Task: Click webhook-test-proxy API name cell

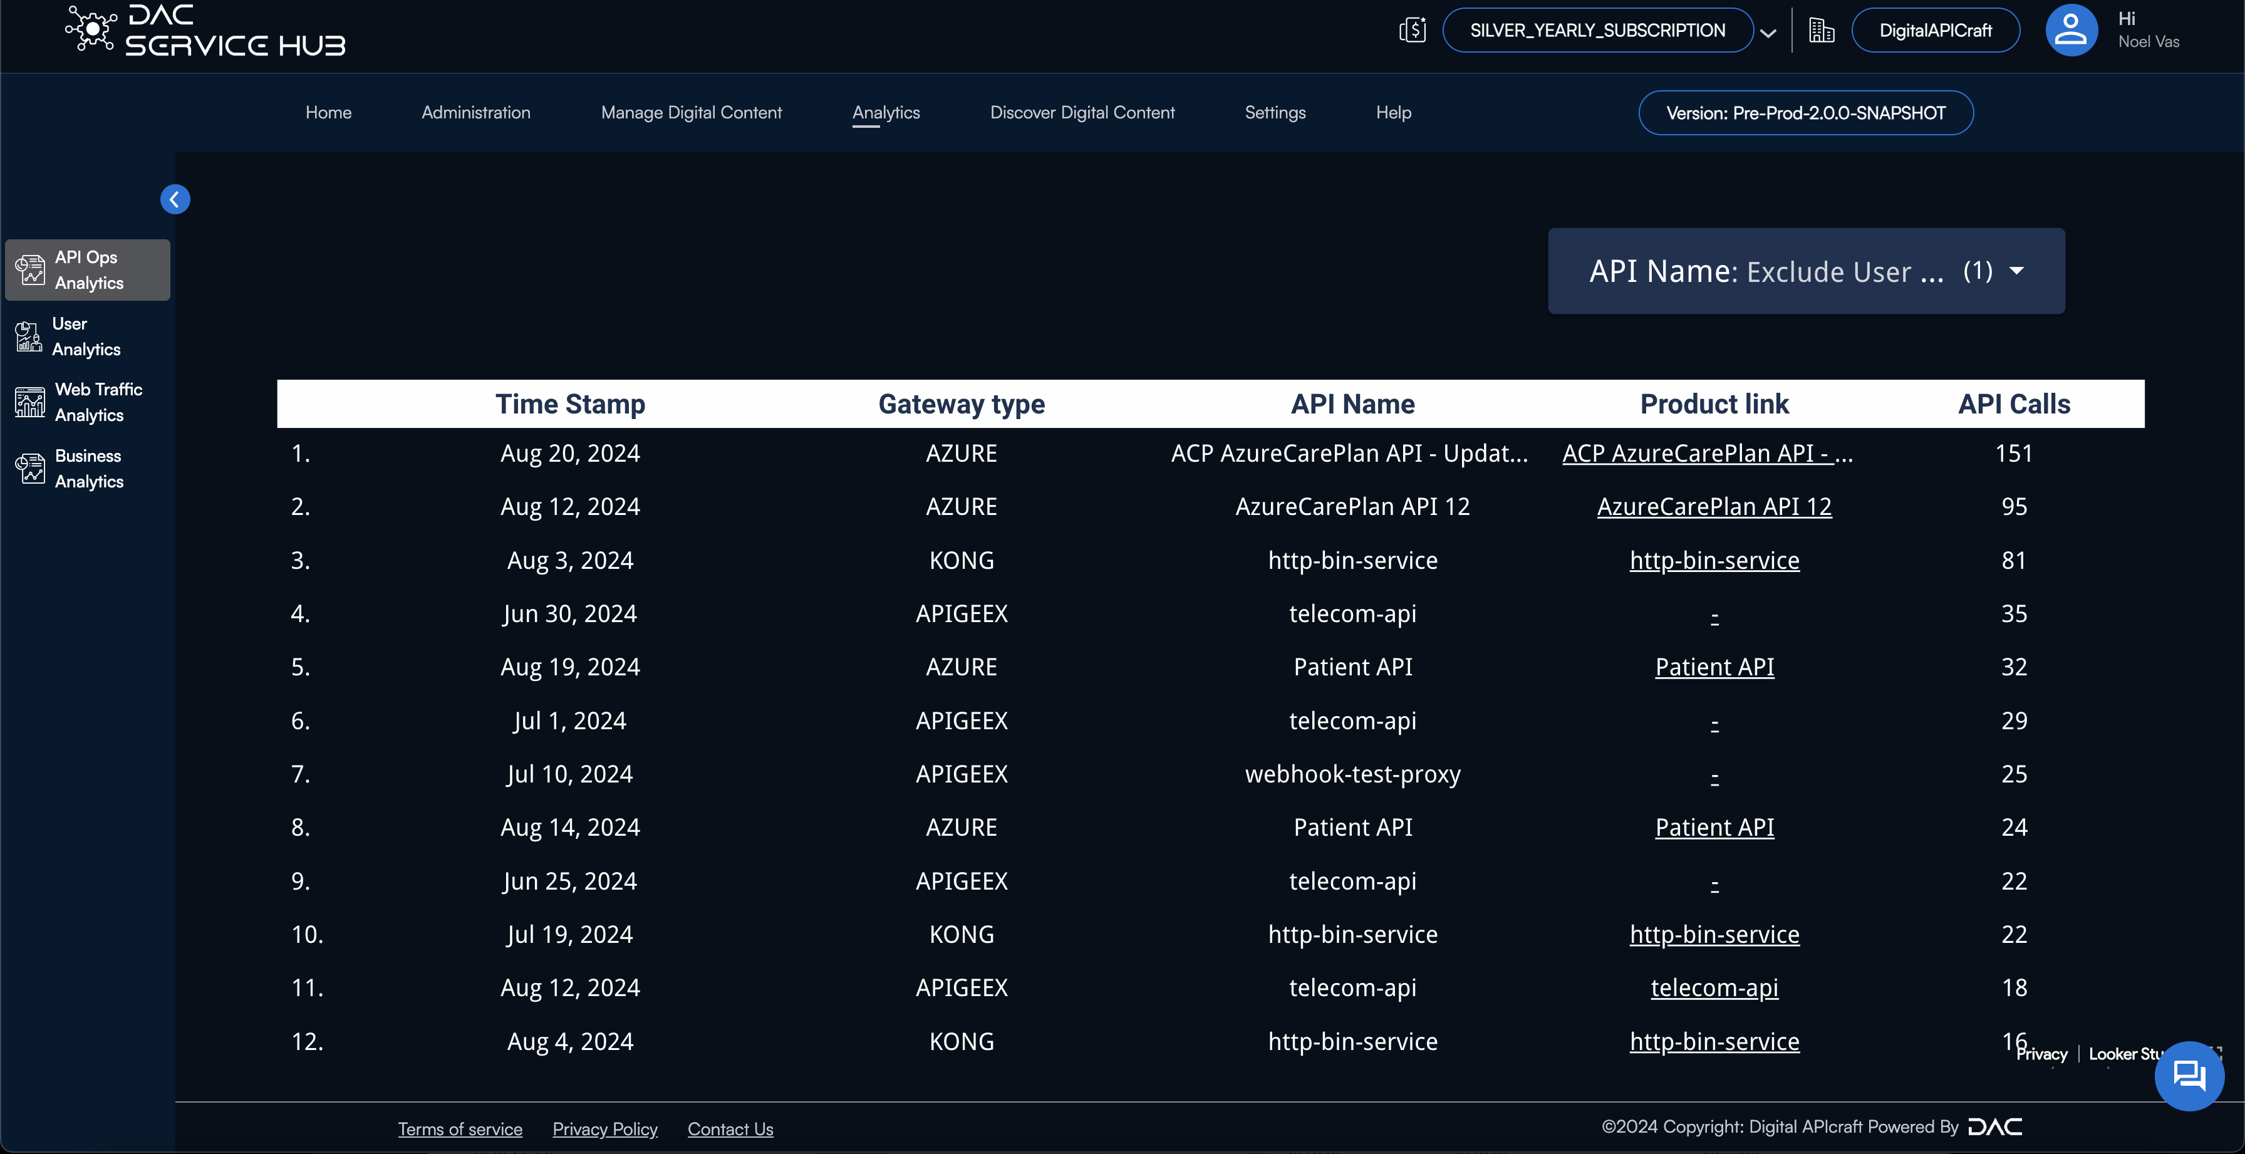Action: pyautogui.click(x=1352, y=774)
